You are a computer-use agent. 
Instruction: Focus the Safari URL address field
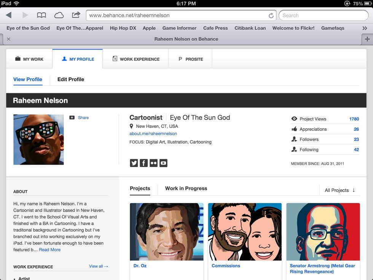[x=181, y=16]
